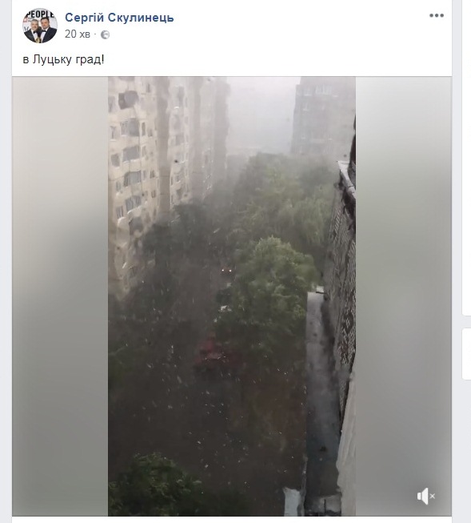Click the bush at the video's bottom left
This screenshot has width=471, height=523.
pyautogui.click(x=154, y=485)
